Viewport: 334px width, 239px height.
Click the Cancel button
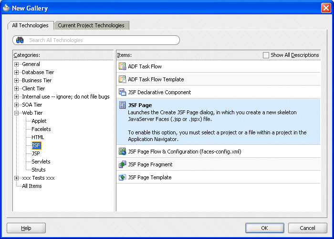pos(307,228)
